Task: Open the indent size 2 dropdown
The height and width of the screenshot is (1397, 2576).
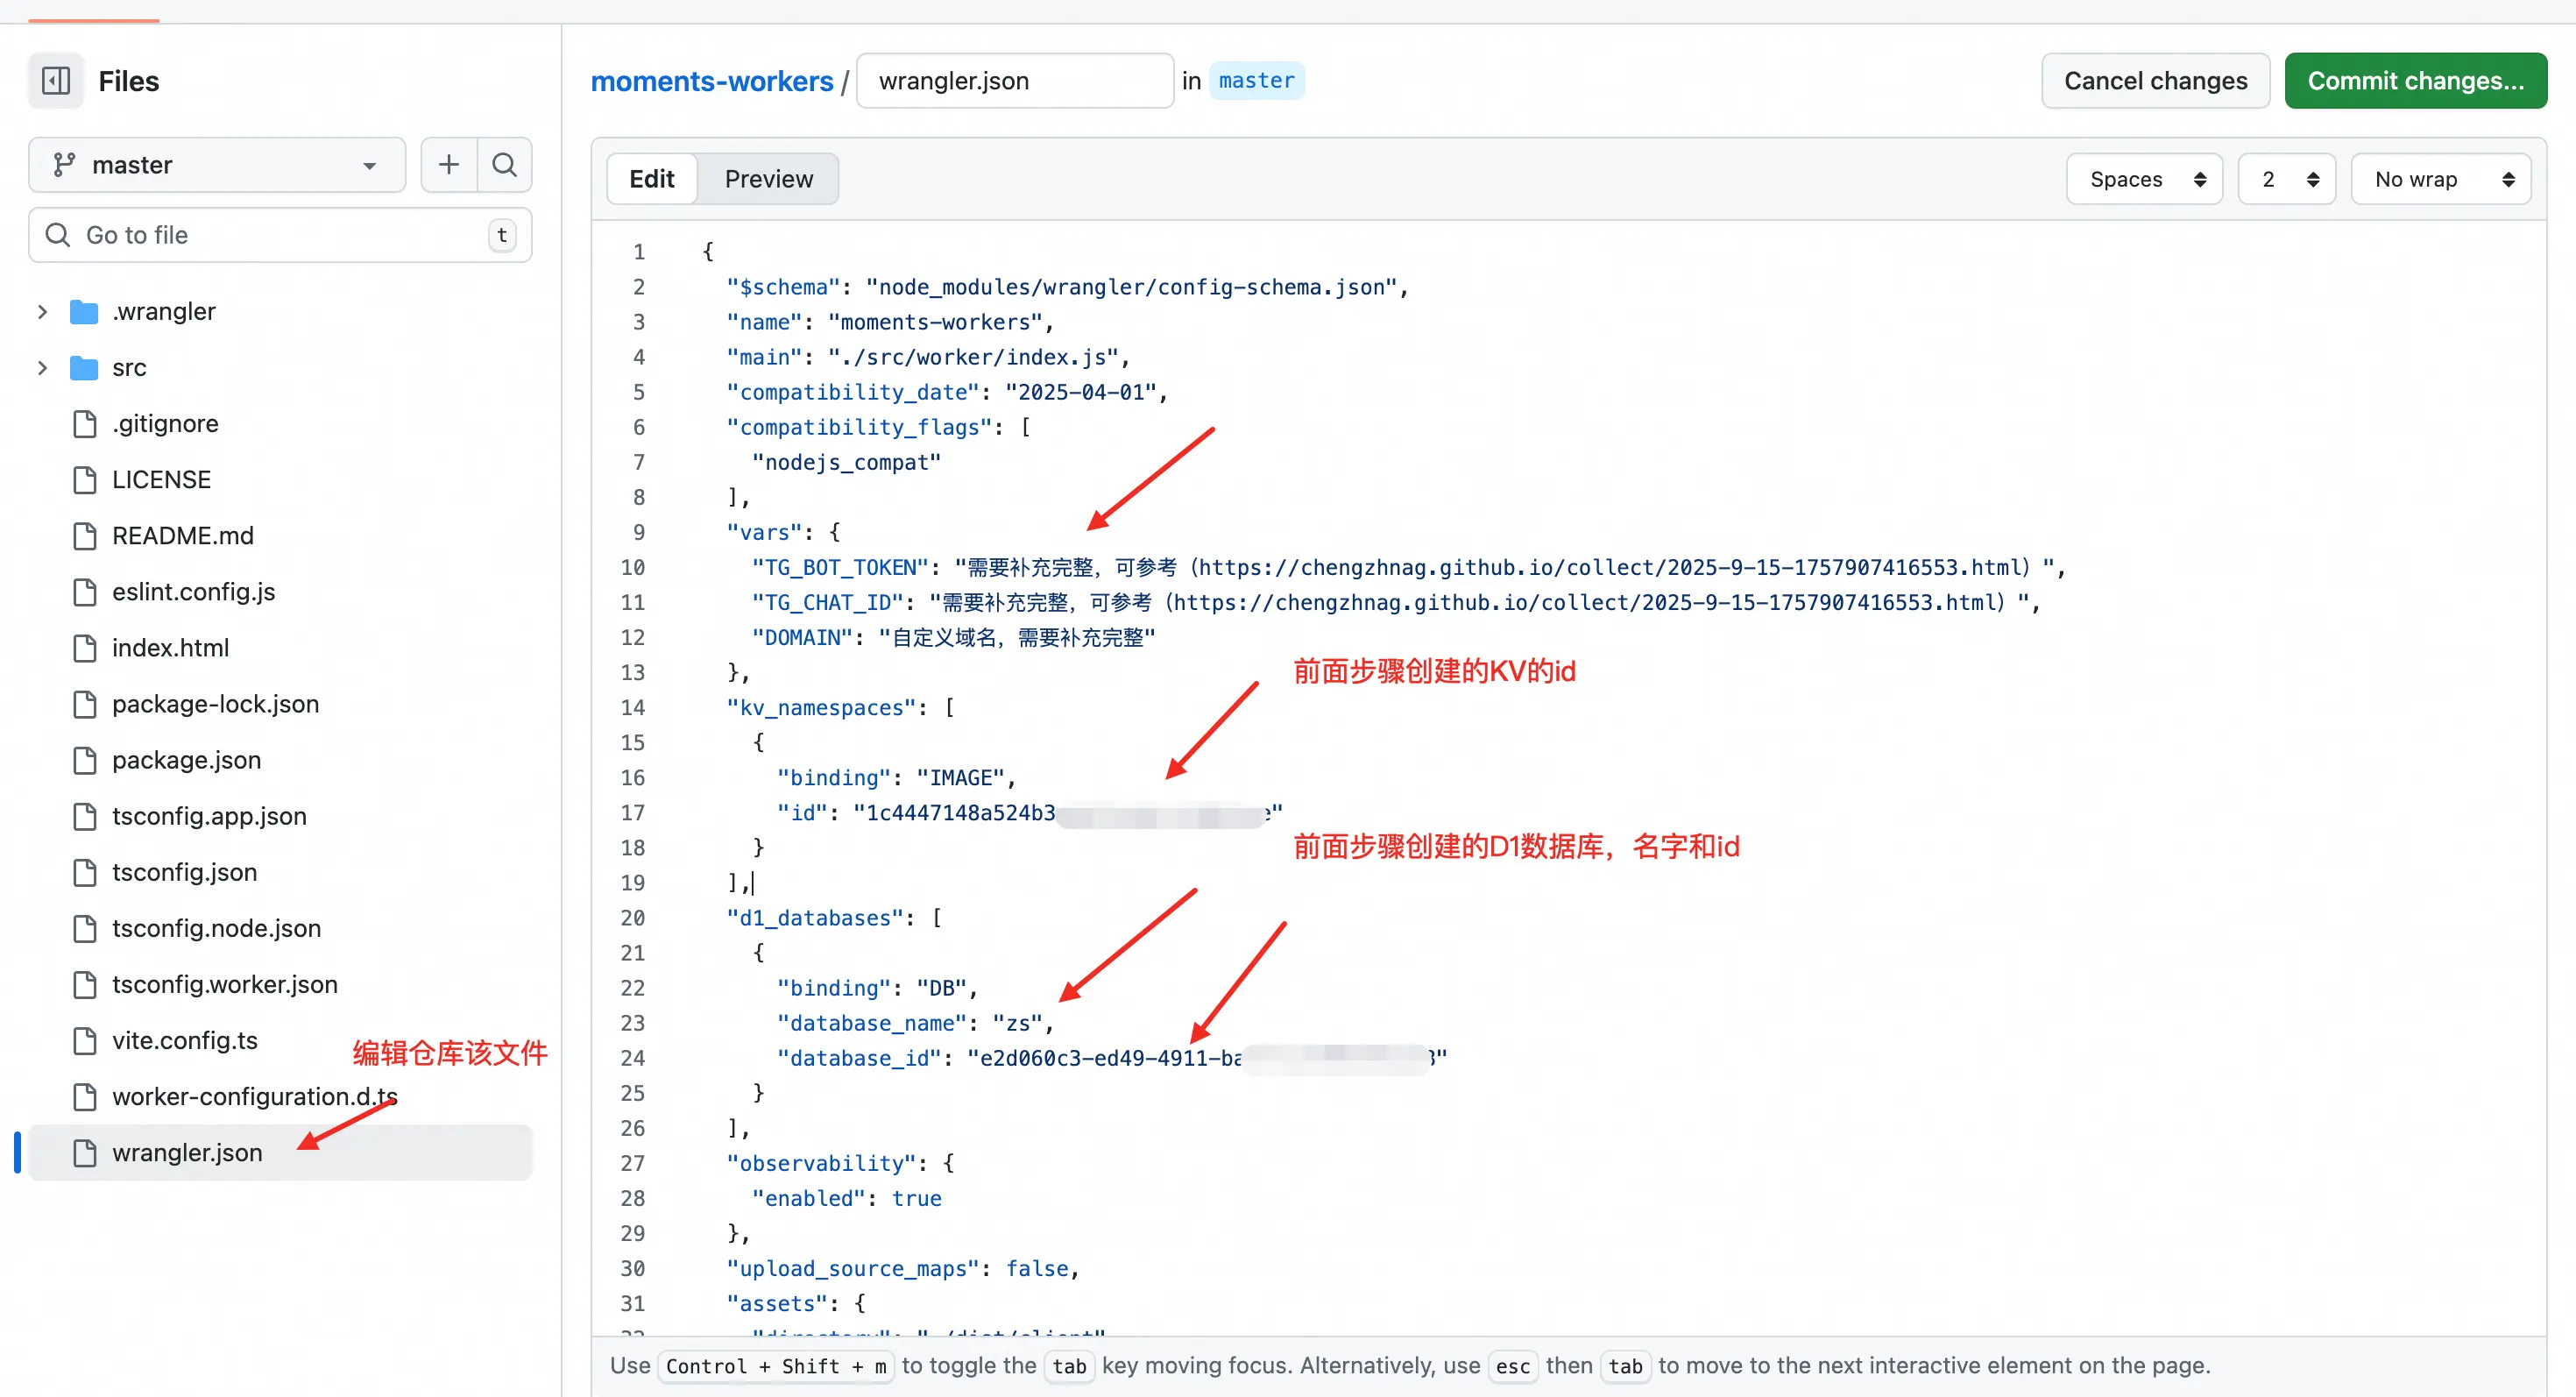Action: point(2286,179)
